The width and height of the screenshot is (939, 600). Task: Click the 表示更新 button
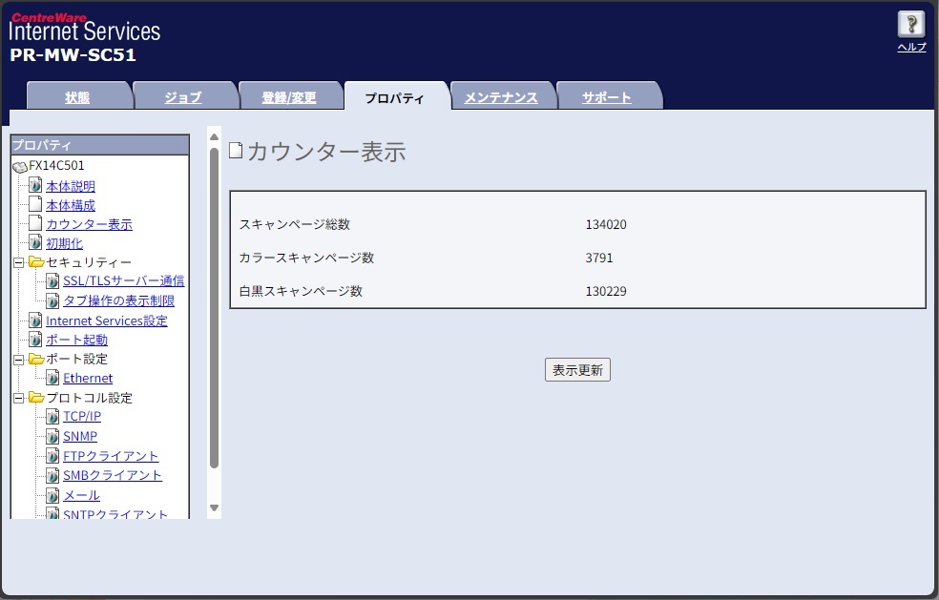click(x=577, y=370)
